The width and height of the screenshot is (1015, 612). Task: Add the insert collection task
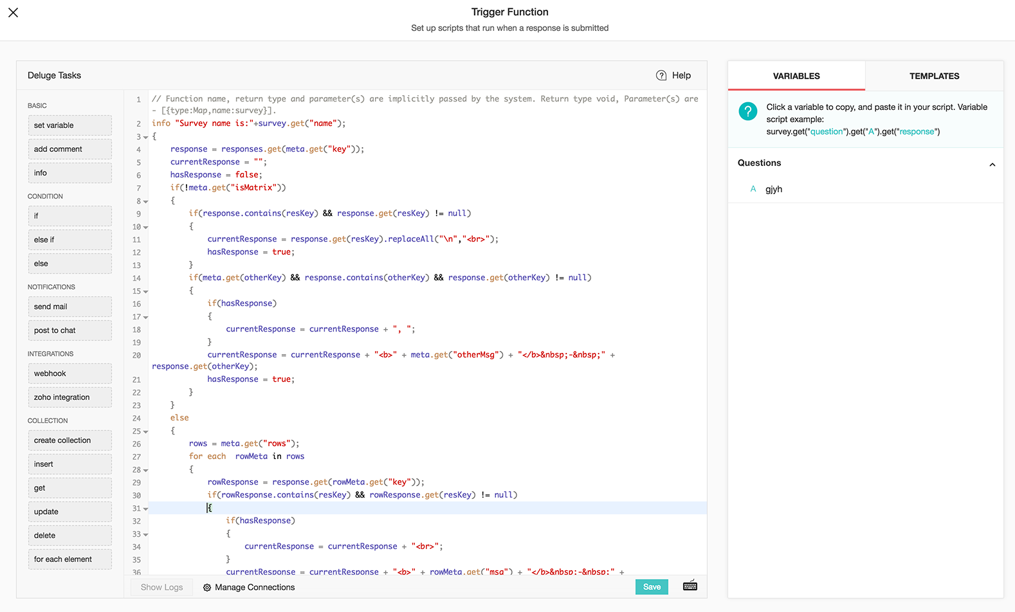69,464
